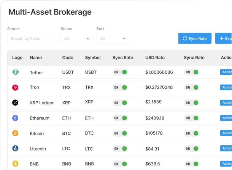The image size is (232, 170).
Task: Select the $0.27270248 rate value
Action: coord(159,87)
